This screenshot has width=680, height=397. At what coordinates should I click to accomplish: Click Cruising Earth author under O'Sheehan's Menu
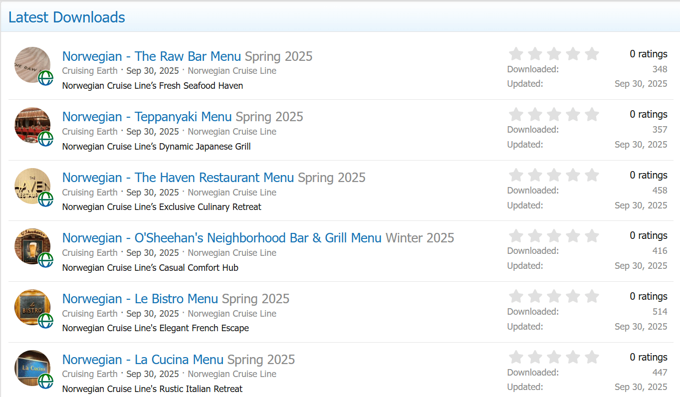(x=90, y=253)
